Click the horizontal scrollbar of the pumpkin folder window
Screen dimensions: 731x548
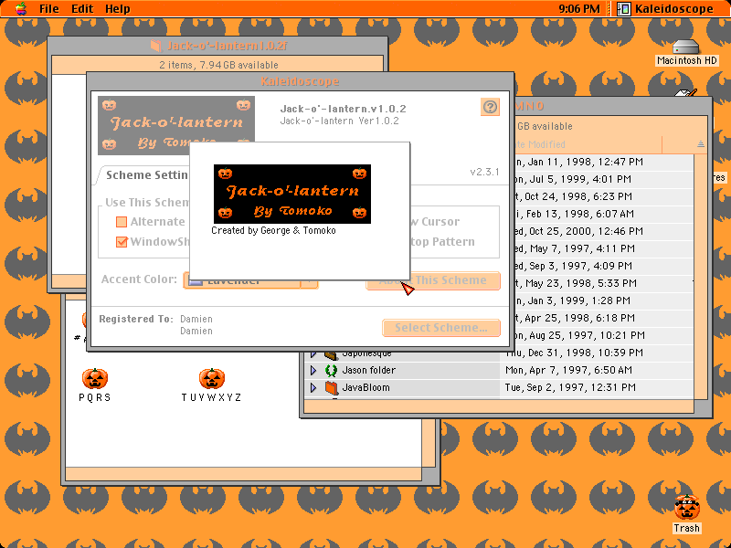coord(243,474)
